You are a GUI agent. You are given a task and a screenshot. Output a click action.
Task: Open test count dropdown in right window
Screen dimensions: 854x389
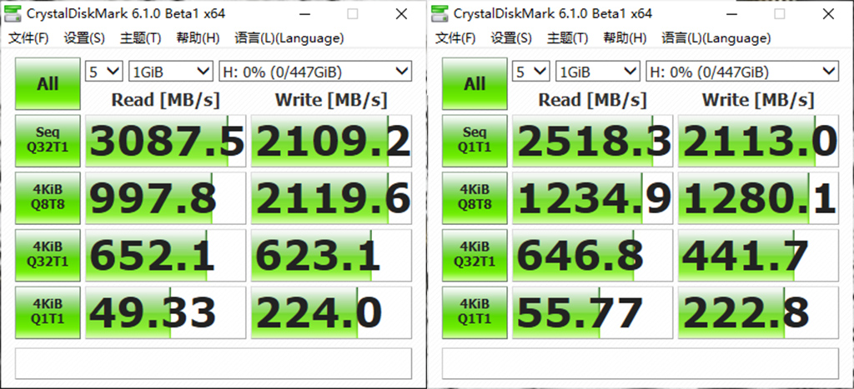coord(531,72)
